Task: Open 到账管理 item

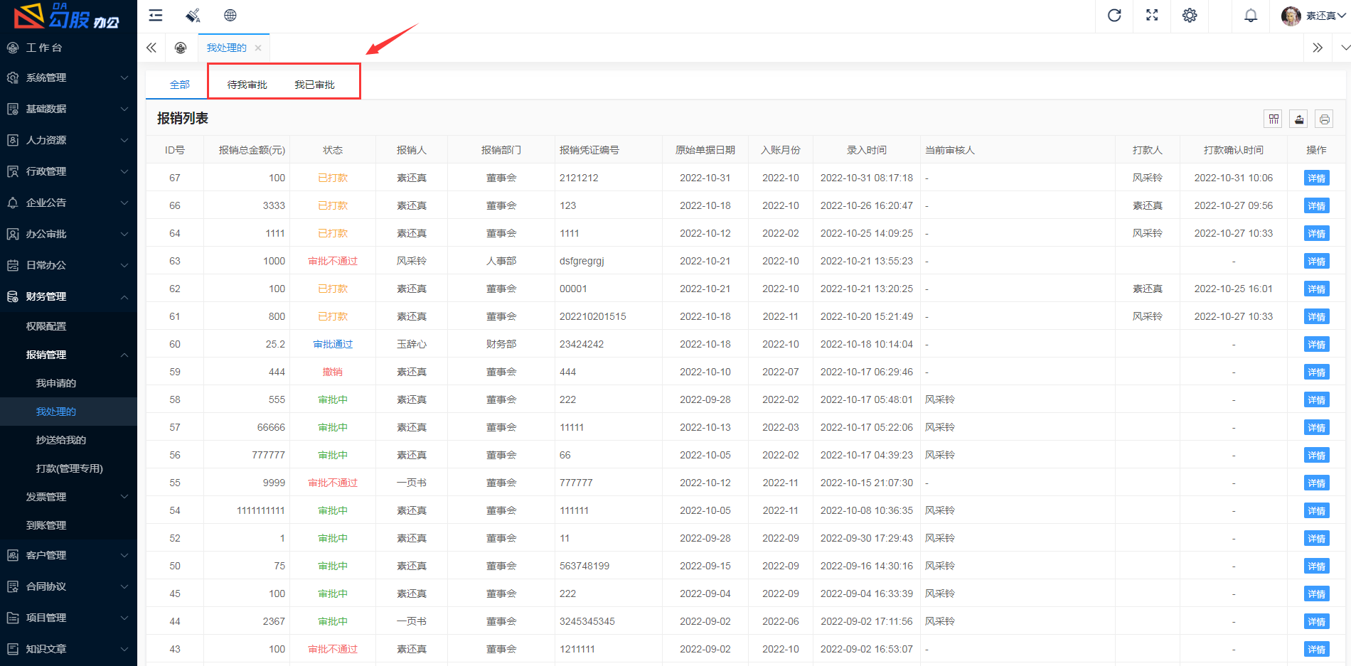Action: click(x=68, y=525)
